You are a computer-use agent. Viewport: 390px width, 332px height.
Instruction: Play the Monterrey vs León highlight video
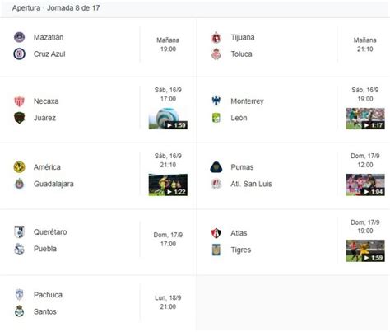click(365, 119)
